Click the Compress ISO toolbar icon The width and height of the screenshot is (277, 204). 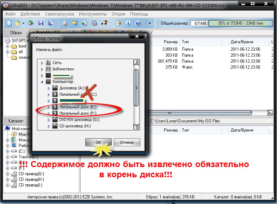(x=75, y=23)
